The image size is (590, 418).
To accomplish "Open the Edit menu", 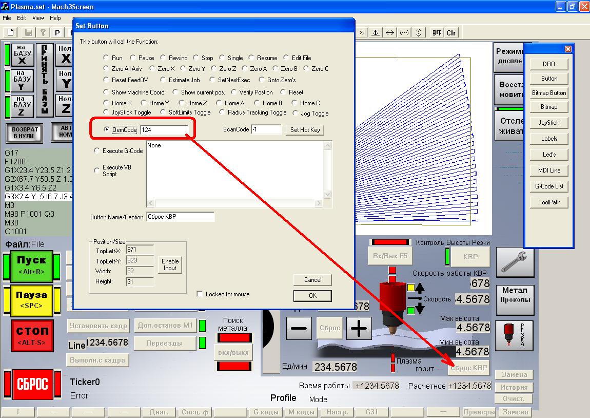I will (x=22, y=17).
